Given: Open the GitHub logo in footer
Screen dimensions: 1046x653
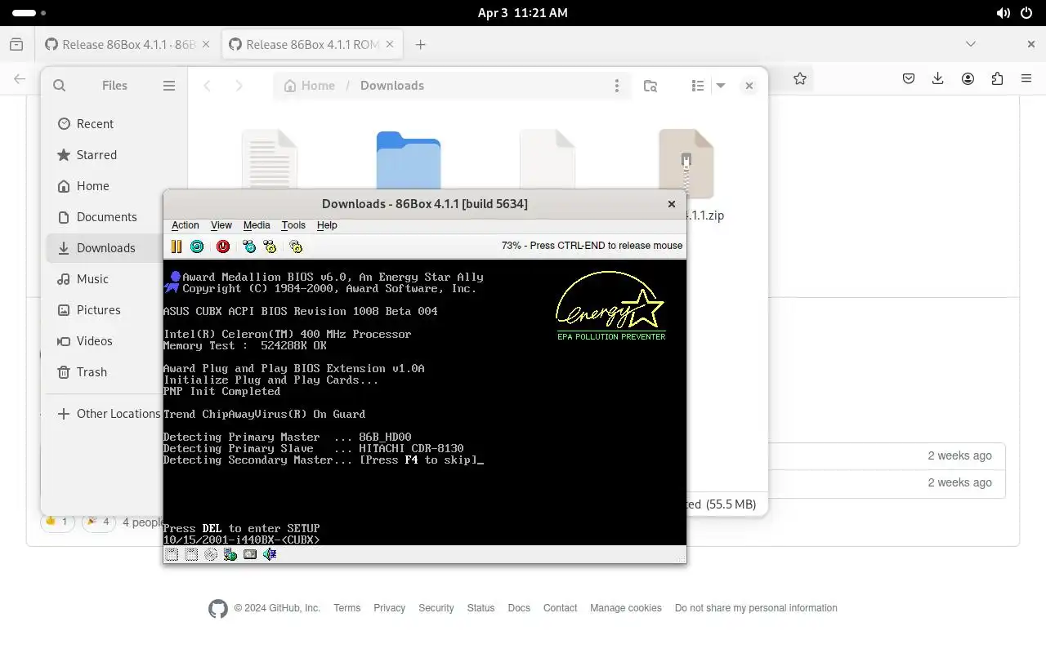Looking at the screenshot, I should (218, 608).
